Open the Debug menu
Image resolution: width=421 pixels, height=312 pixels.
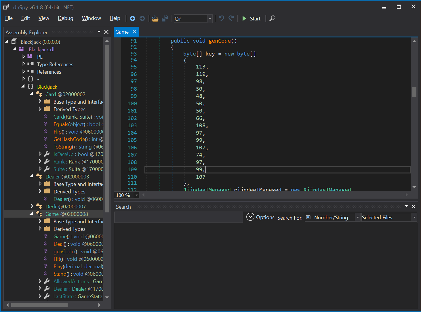tap(65, 18)
